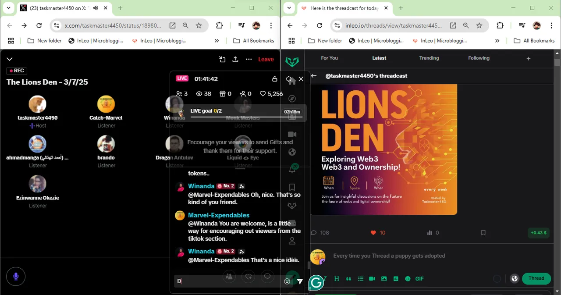
Task: Switch to the Trending tab
Action: (x=429, y=58)
